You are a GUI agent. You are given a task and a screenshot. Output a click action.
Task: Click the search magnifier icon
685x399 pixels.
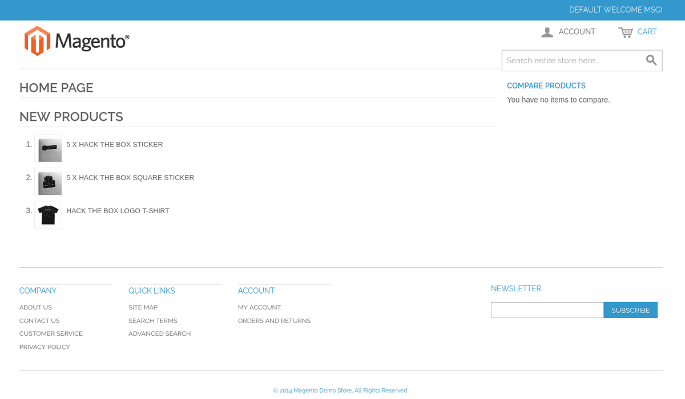(651, 60)
